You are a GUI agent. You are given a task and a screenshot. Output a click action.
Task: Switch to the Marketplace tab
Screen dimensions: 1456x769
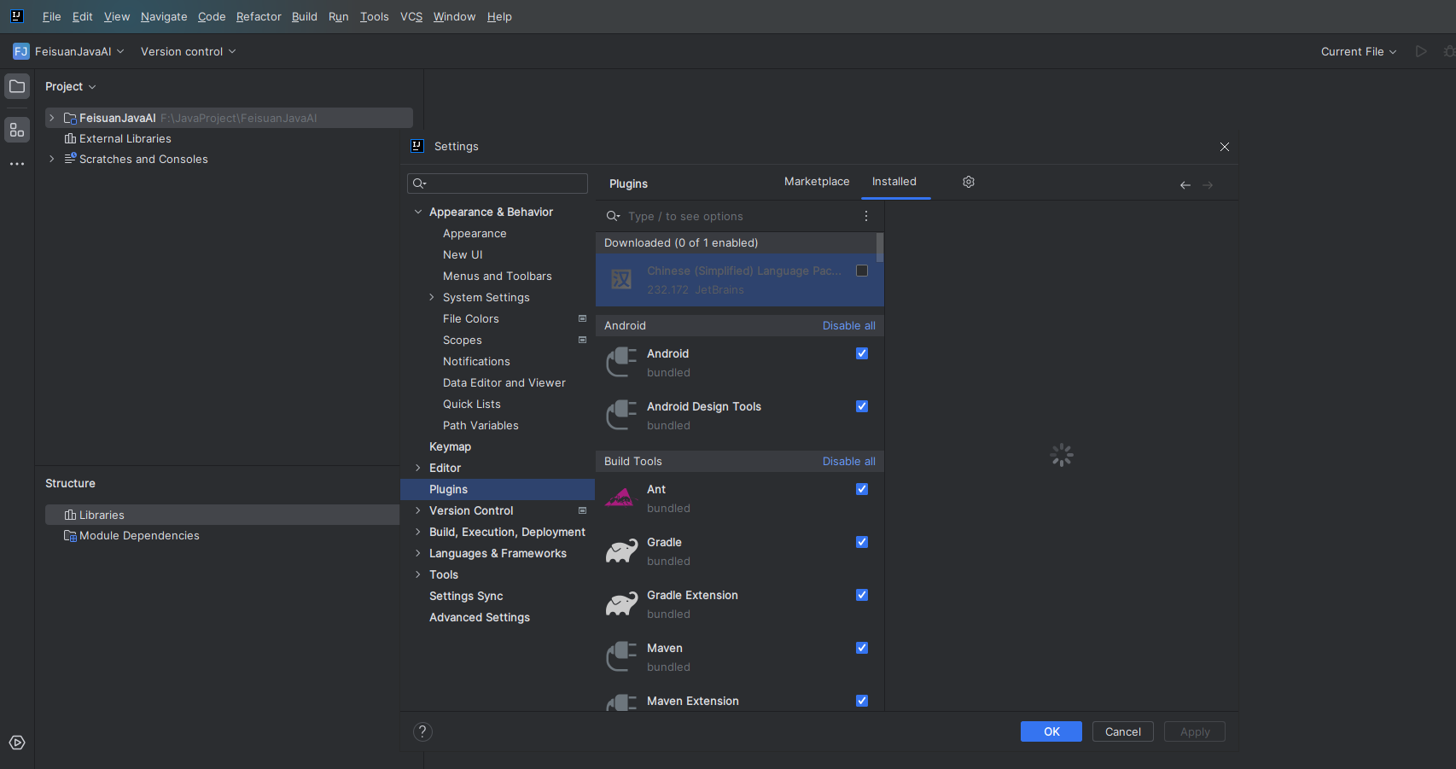817,182
